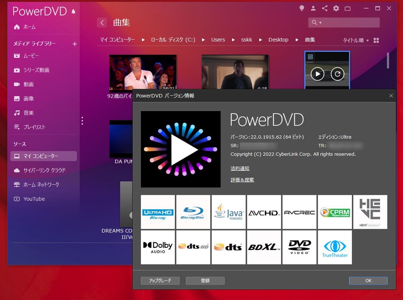This screenshot has height=300, width=403.
Task: Open マイ コンピューター in the breadcrumb
Action: point(117,40)
